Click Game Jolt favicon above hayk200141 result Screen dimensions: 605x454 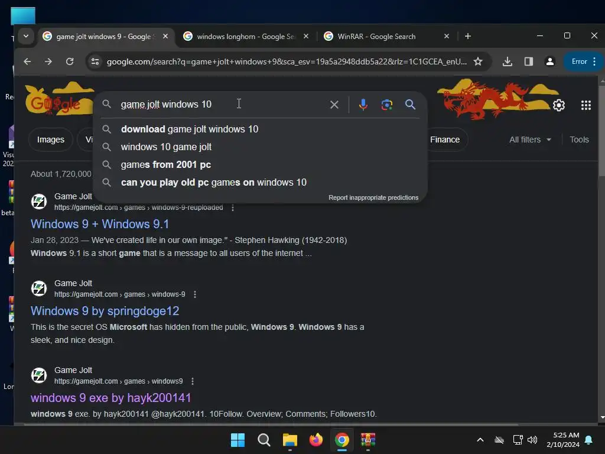point(39,375)
